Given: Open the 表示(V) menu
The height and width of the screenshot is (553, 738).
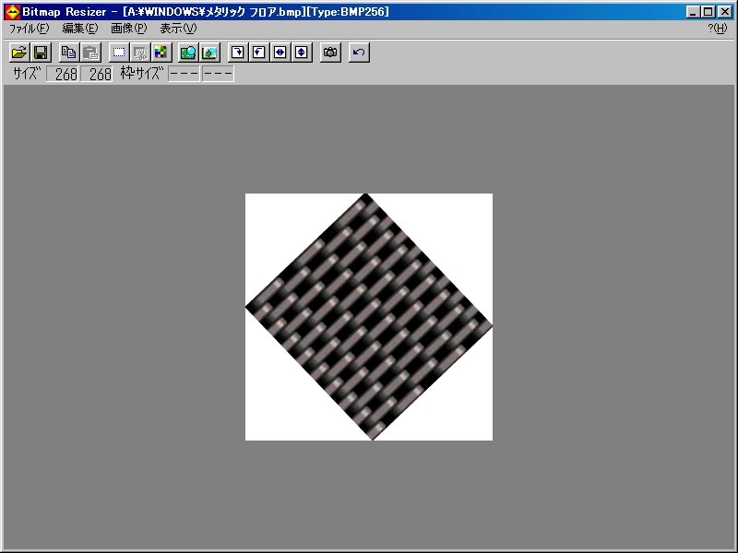Looking at the screenshot, I should (x=178, y=29).
